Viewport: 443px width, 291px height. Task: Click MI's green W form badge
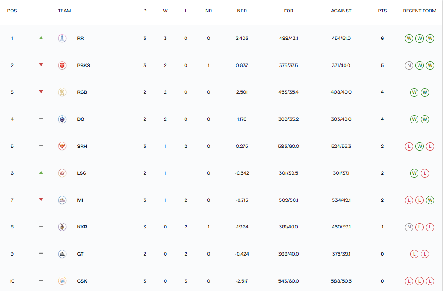[430, 200]
